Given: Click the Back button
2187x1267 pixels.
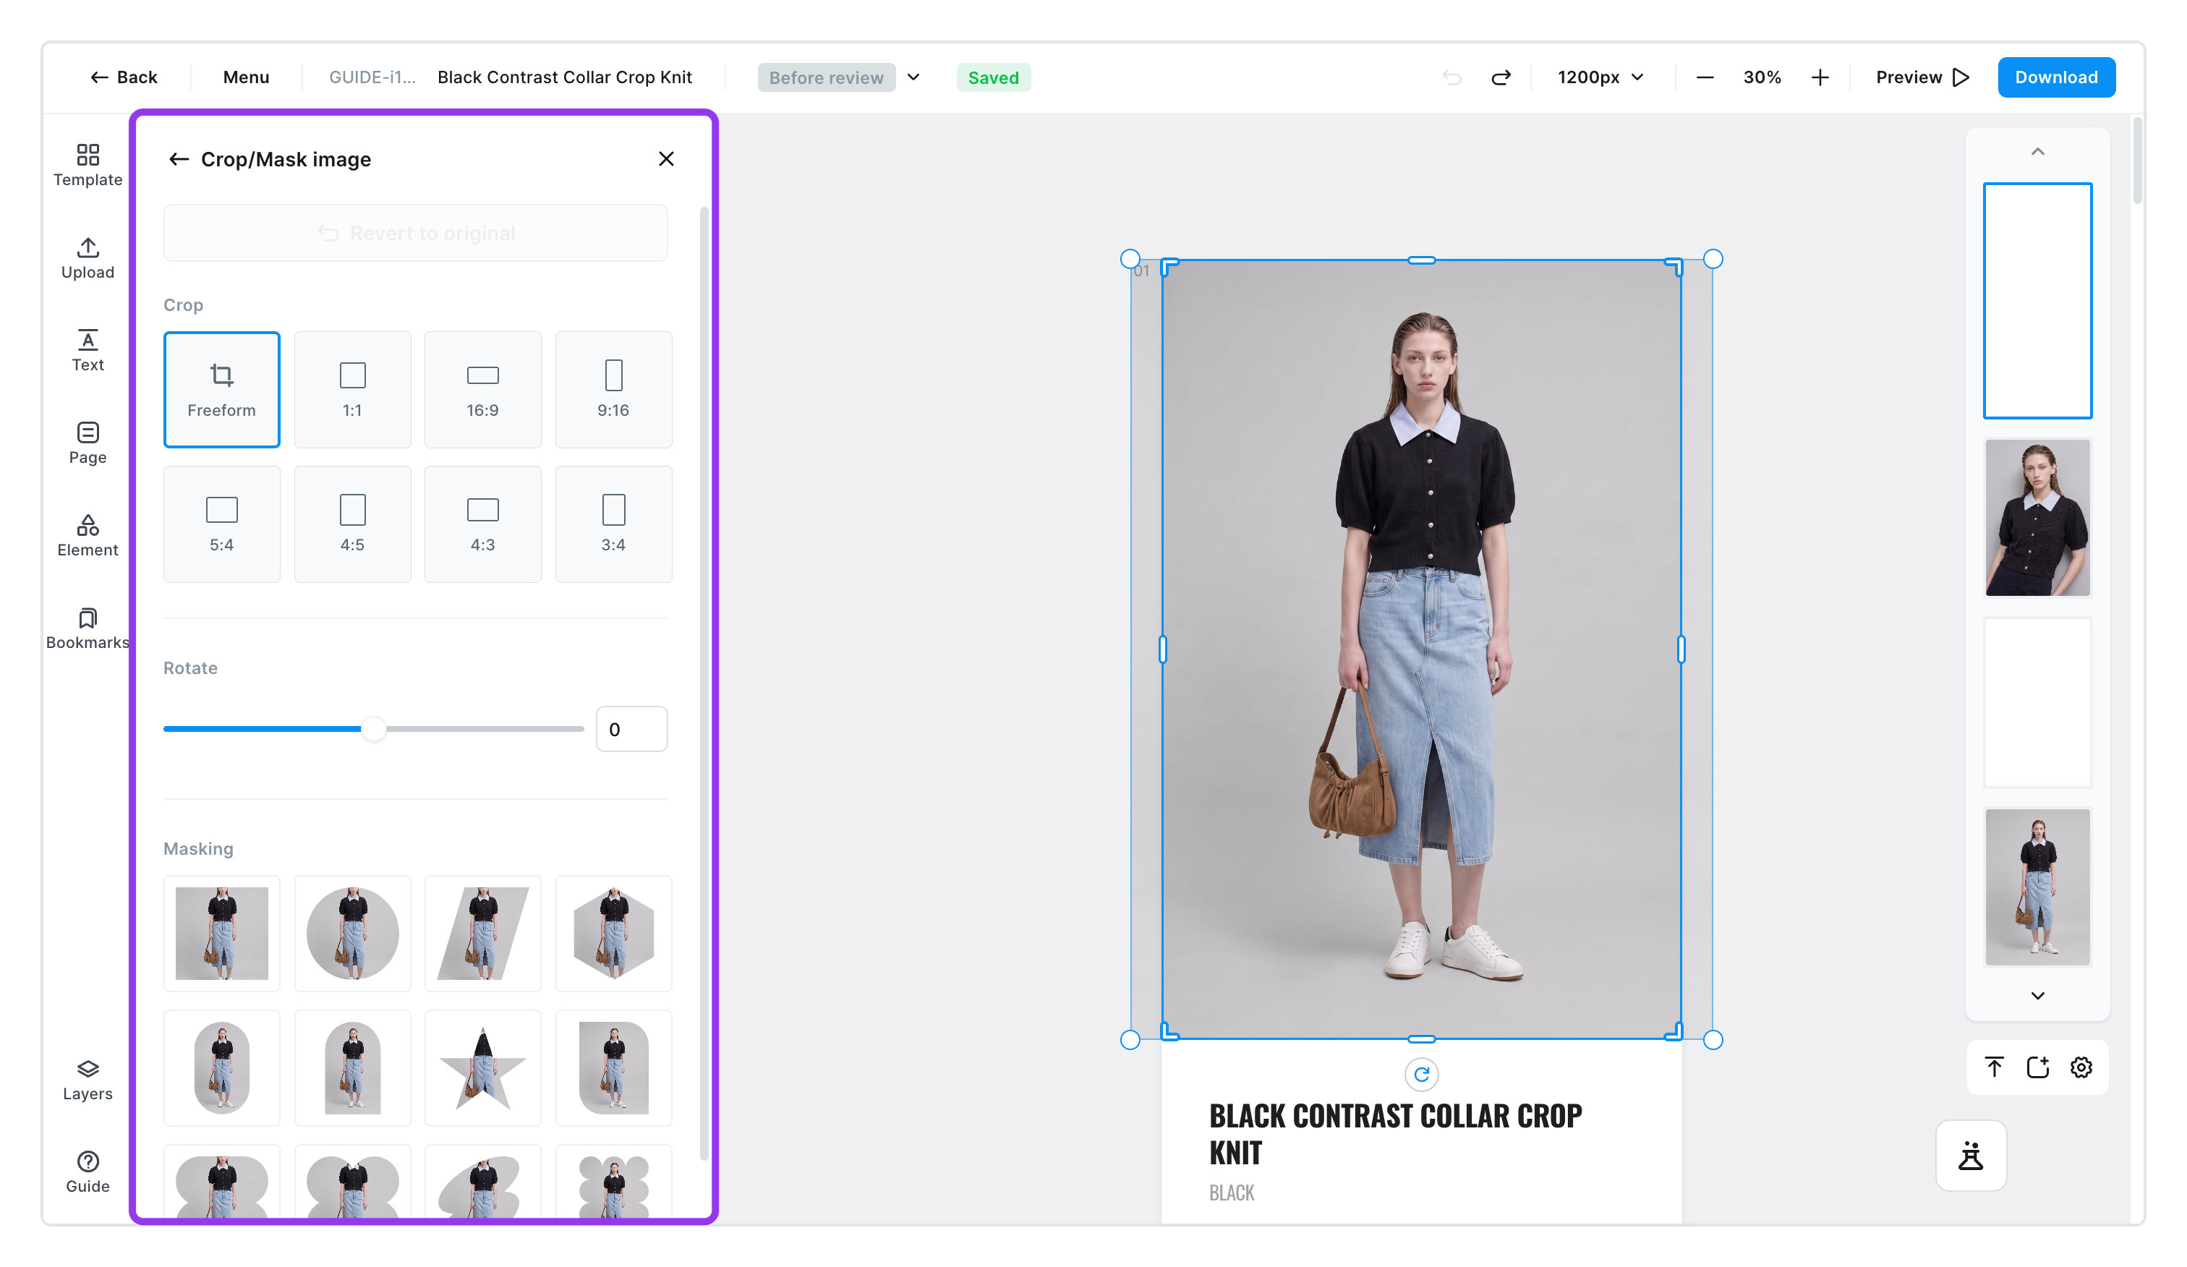Looking at the screenshot, I should (x=124, y=77).
